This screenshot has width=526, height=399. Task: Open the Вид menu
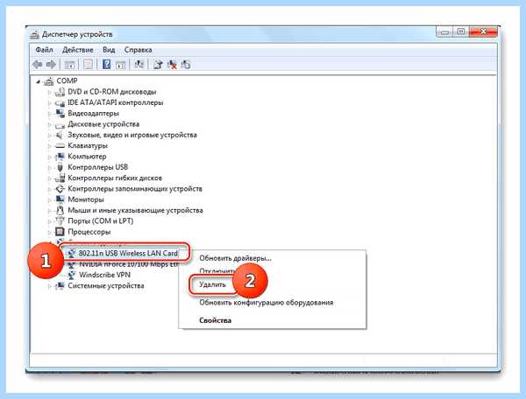tap(109, 50)
